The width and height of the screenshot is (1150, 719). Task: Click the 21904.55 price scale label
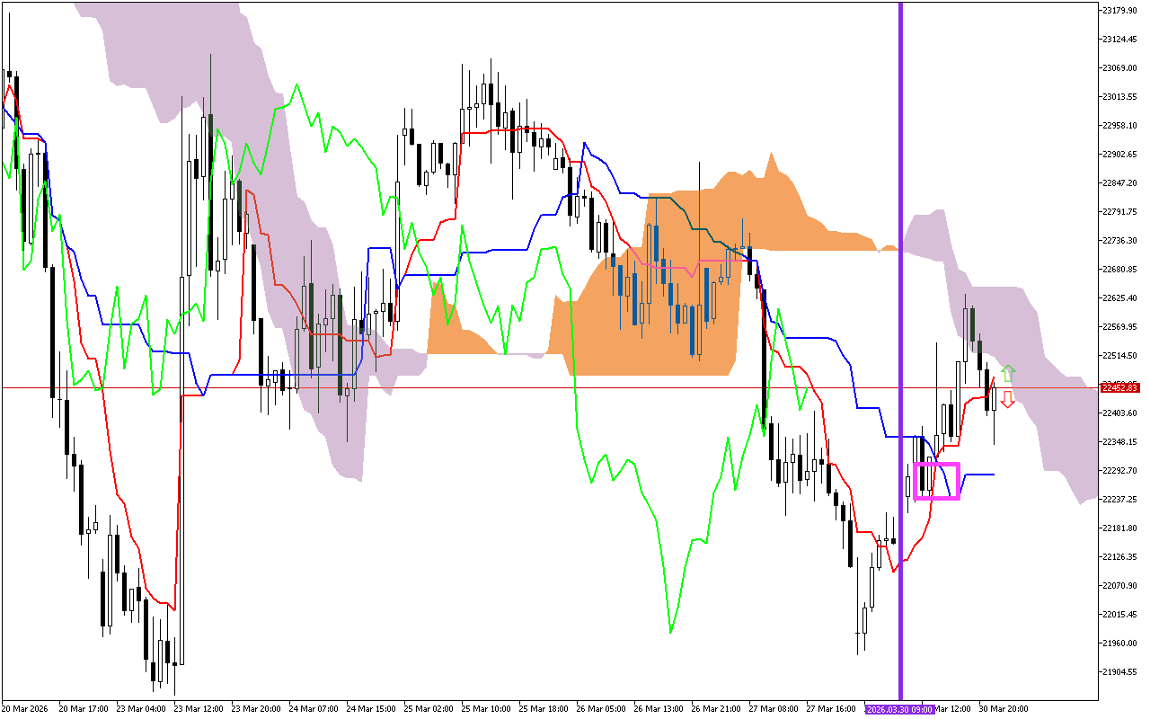(1119, 671)
